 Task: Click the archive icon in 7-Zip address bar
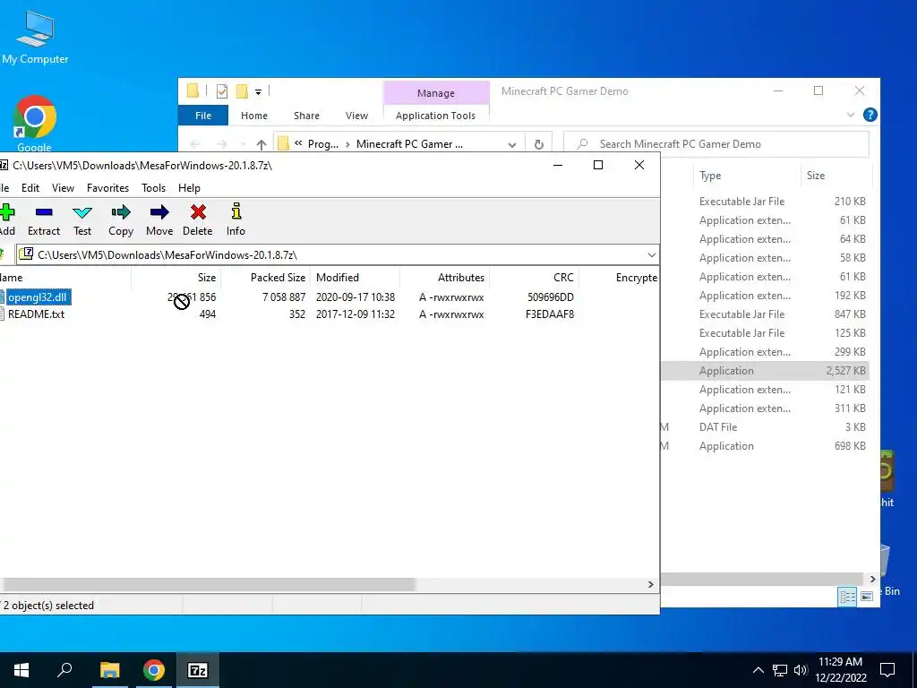(x=26, y=254)
